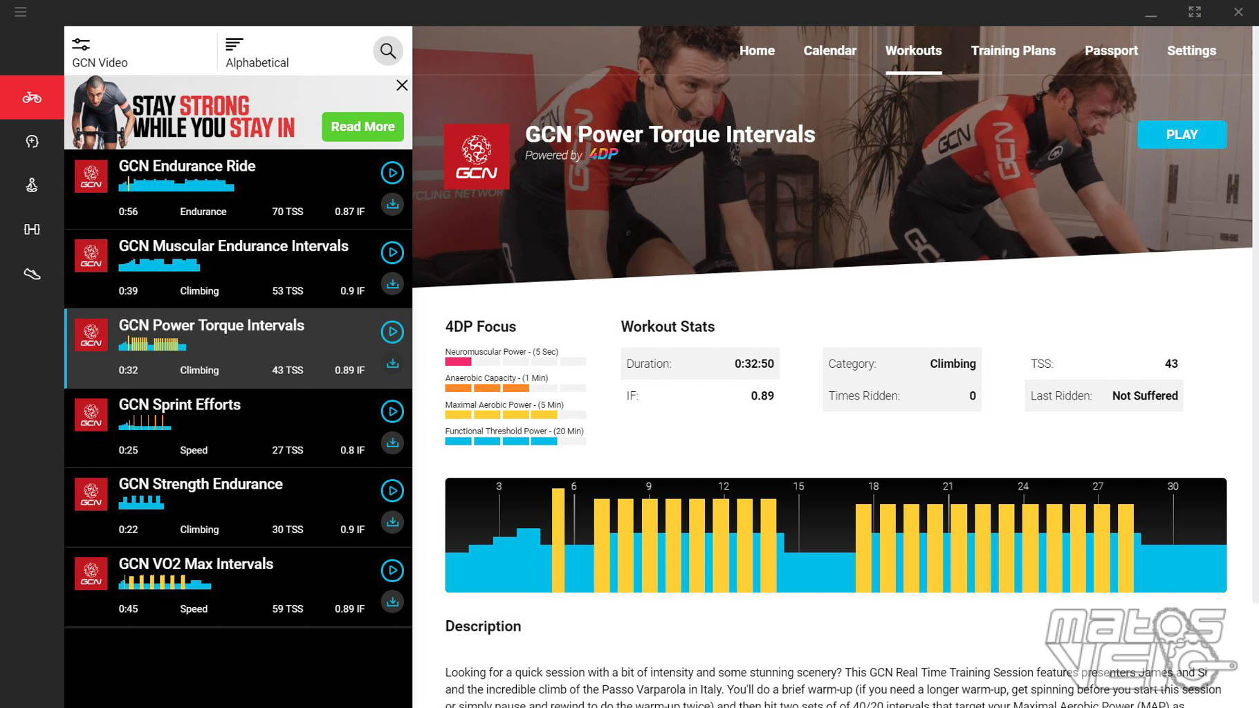This screenshot has height=708, width=1259.
Task: Open the Settings tab
Action: pyautogui.click(x=1191, y=50)
